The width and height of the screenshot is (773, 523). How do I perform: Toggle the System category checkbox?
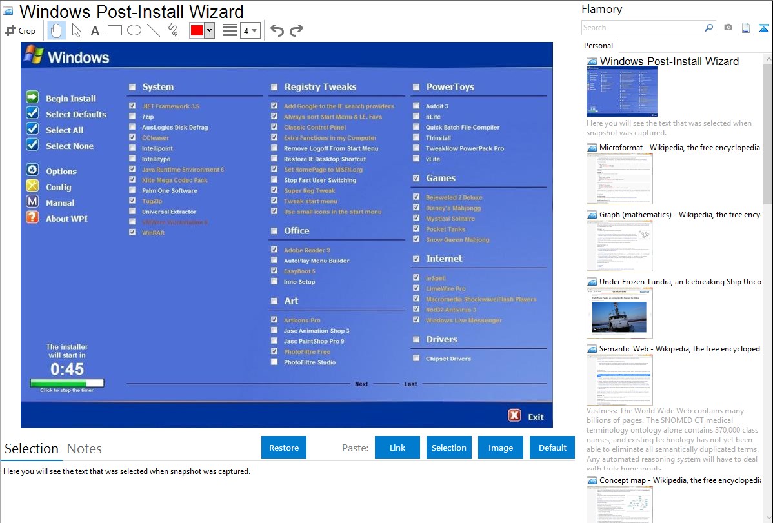click(x=132, y=87)
